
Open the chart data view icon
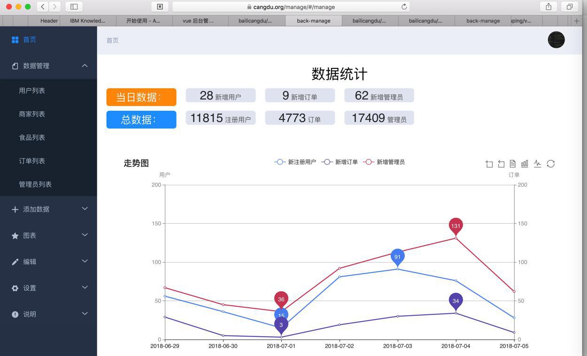point(513,164)
